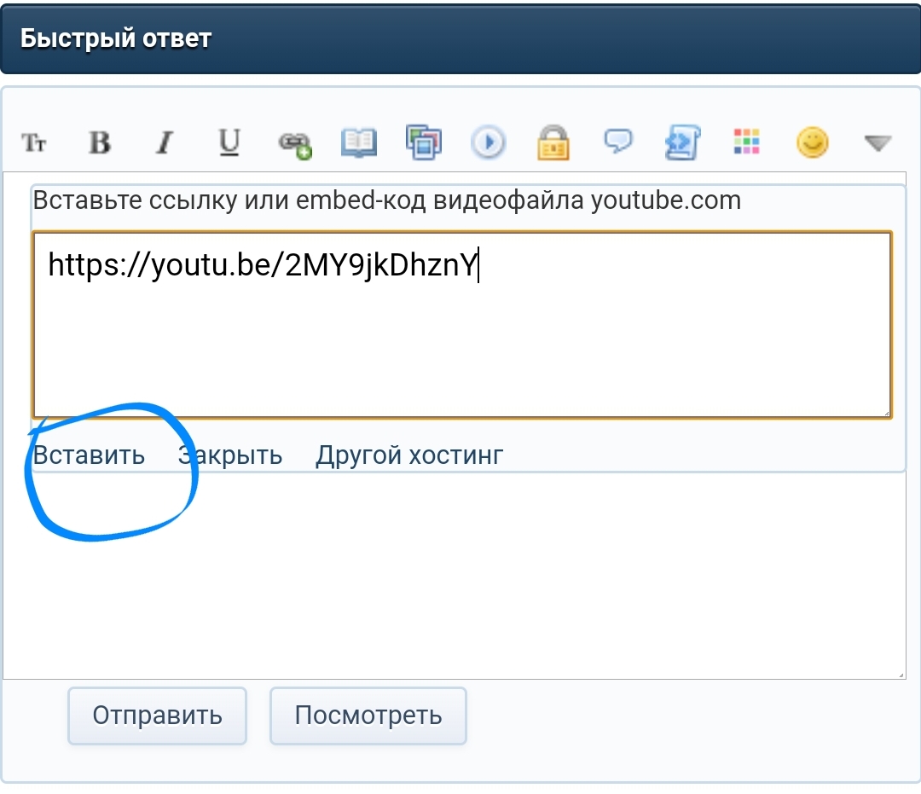Click the code scroll icon
The height and width of the screenshot is (794, 921).
pos(682,142)
